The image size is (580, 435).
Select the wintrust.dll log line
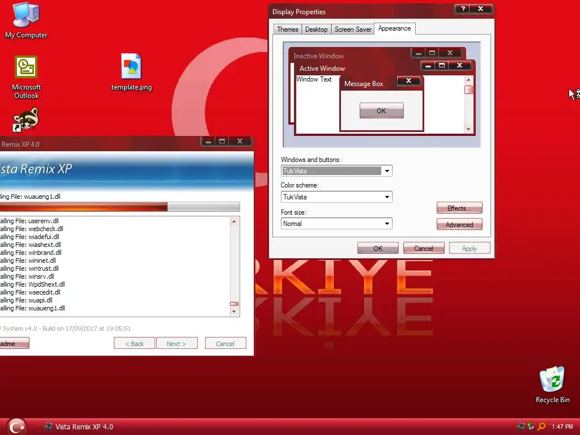pyautogui.click(x=29, y=268)
